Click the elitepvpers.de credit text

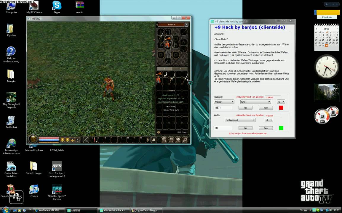tap(247, 133)
